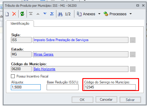Open lookup button beside Belo Horizonte
The height and width of the screenshot is (106, 147).
tap(133, 69)
